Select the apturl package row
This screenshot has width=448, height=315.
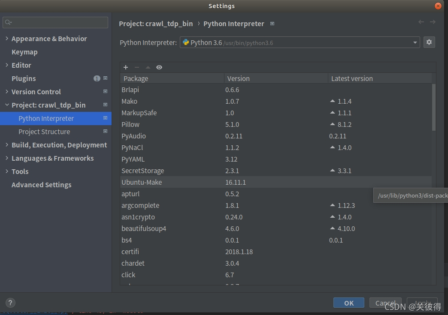276,194
